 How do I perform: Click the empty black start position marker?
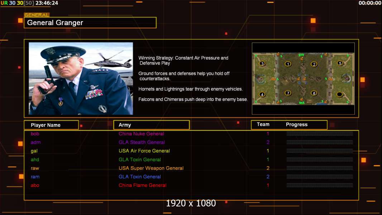pyautogui.click(x=340, y=94)
